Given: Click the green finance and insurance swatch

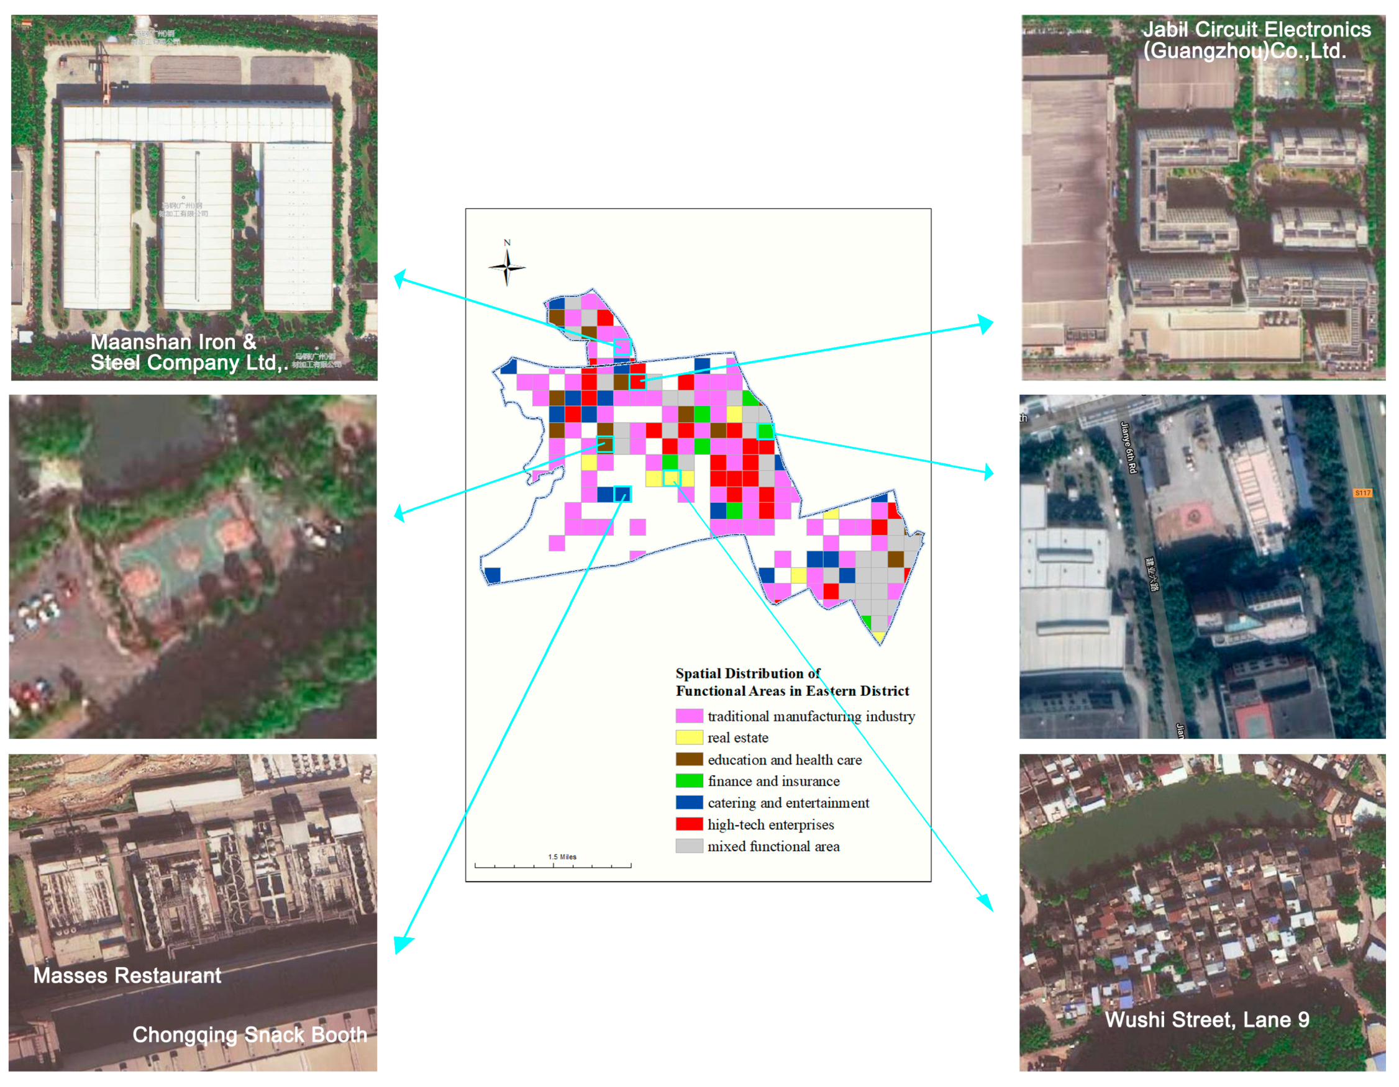Looking at the screenshot, I should (690, 781).
